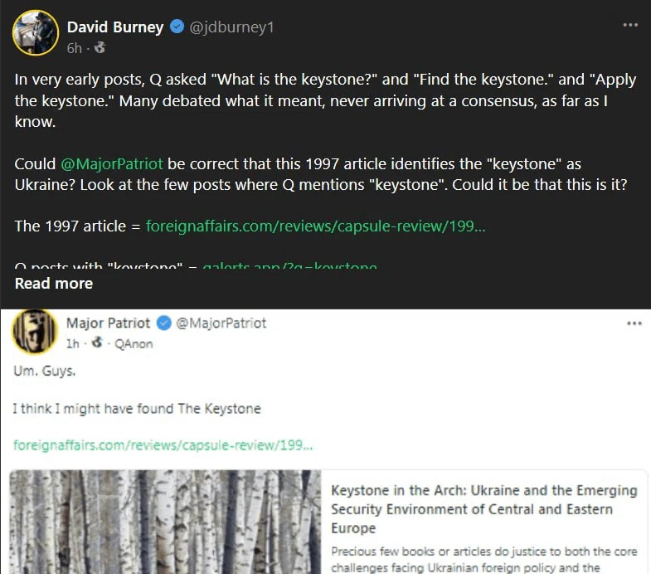
Task: Open the three-dot menu on Major Patriot's post
Action: 634,323
